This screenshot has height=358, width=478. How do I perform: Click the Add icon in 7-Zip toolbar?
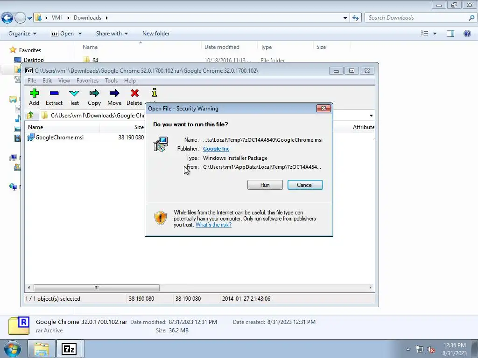[34, 93]
